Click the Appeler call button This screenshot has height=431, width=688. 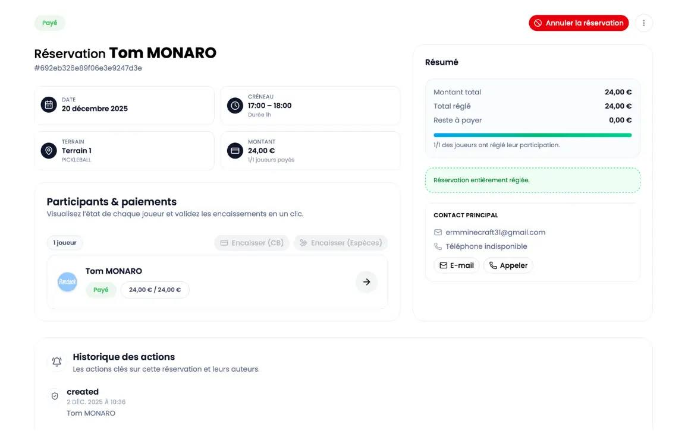(508, 265)
